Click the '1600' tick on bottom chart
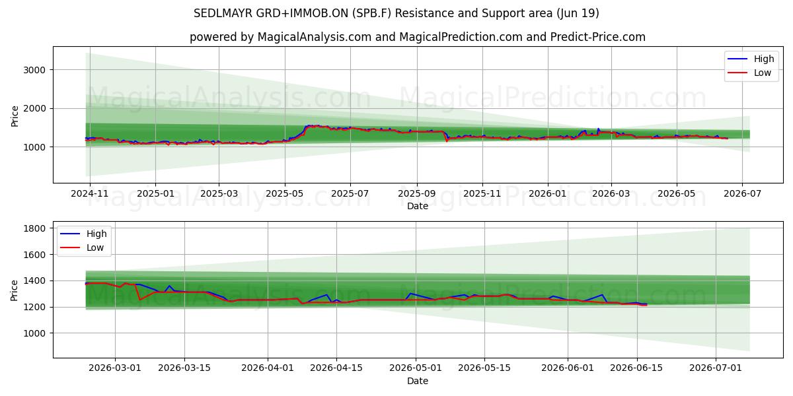This screenshot has height=396, width=793. click(x=36, y=255)
